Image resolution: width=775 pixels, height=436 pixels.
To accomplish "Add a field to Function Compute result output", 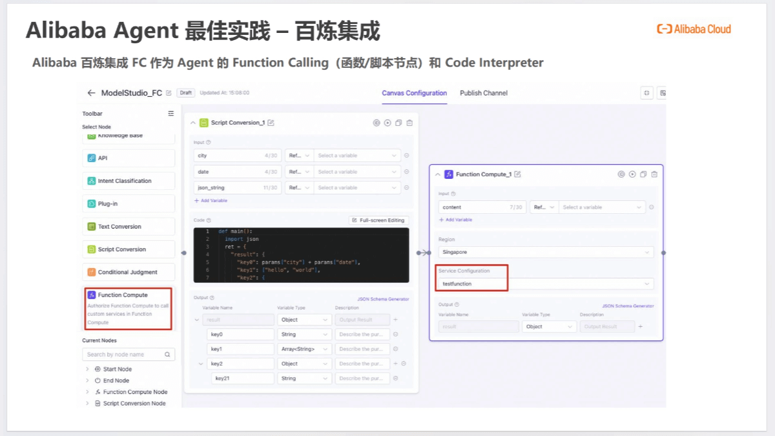I will tap(641, 327).
